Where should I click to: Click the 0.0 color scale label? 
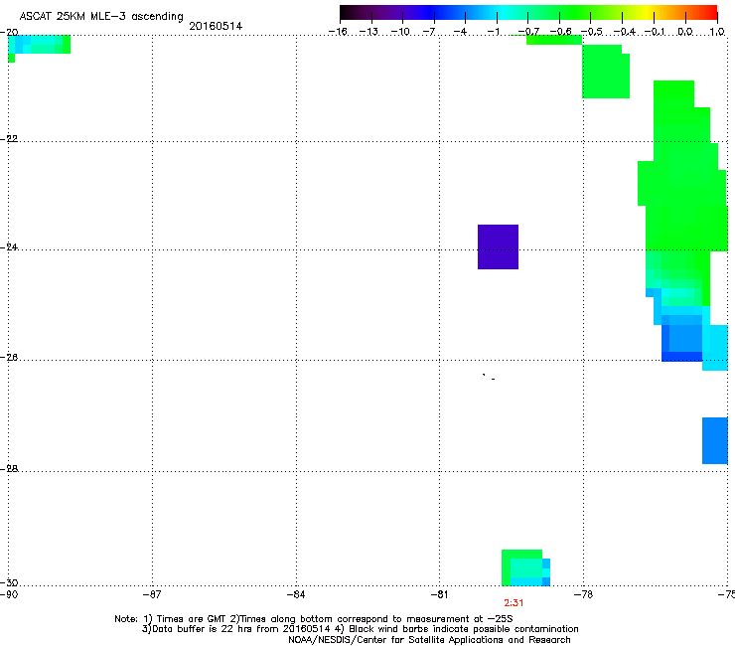[685, 32]
